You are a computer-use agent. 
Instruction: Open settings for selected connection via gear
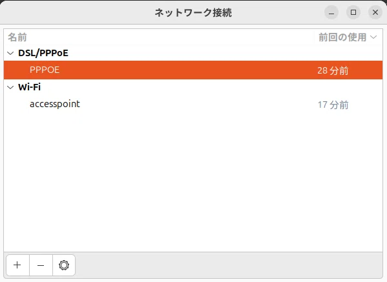click(64, 265)
